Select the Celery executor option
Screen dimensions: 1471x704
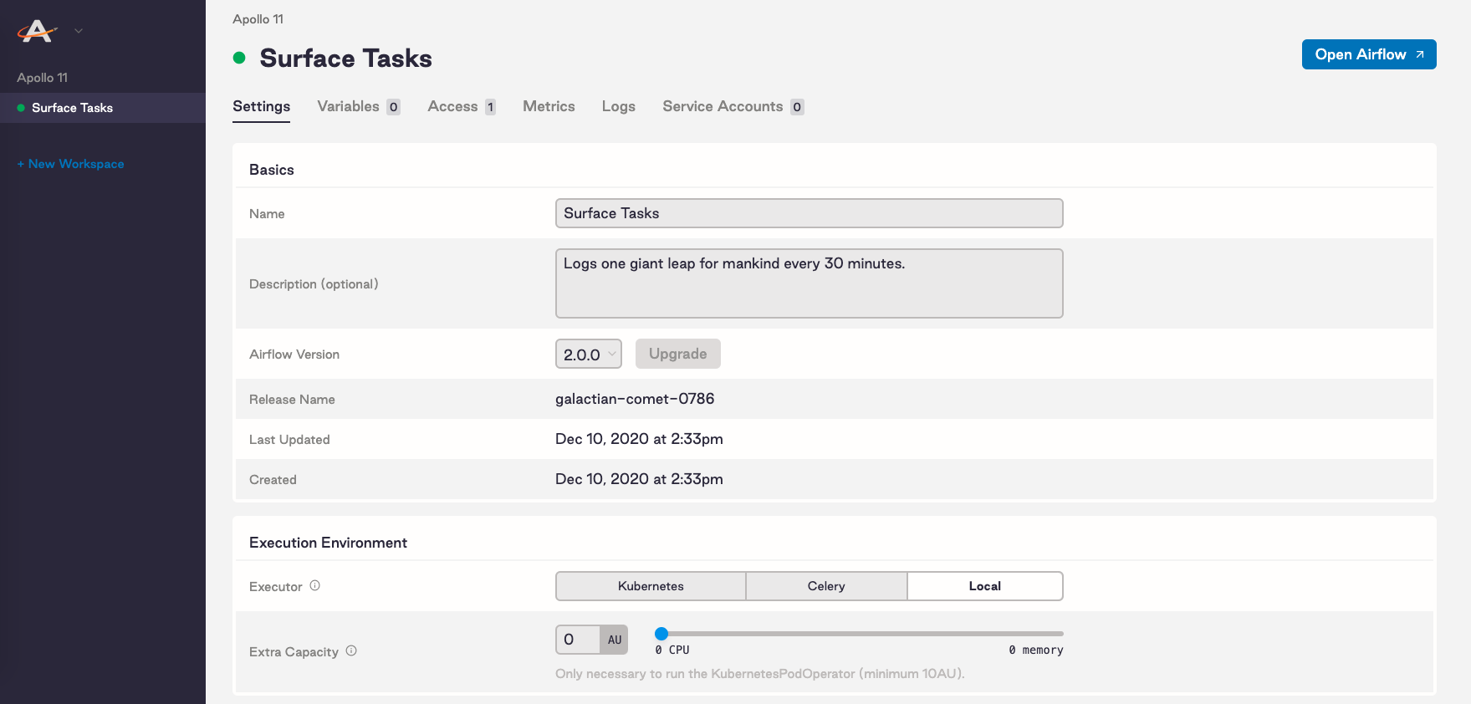pyautogui.click(x=826, y=586)
